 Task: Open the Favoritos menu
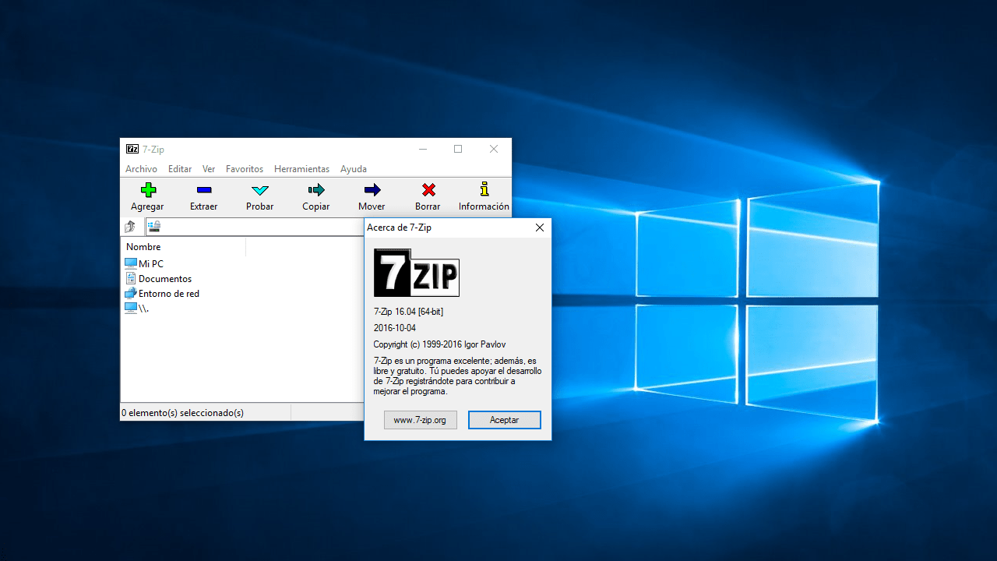click(x=244, y=168)
